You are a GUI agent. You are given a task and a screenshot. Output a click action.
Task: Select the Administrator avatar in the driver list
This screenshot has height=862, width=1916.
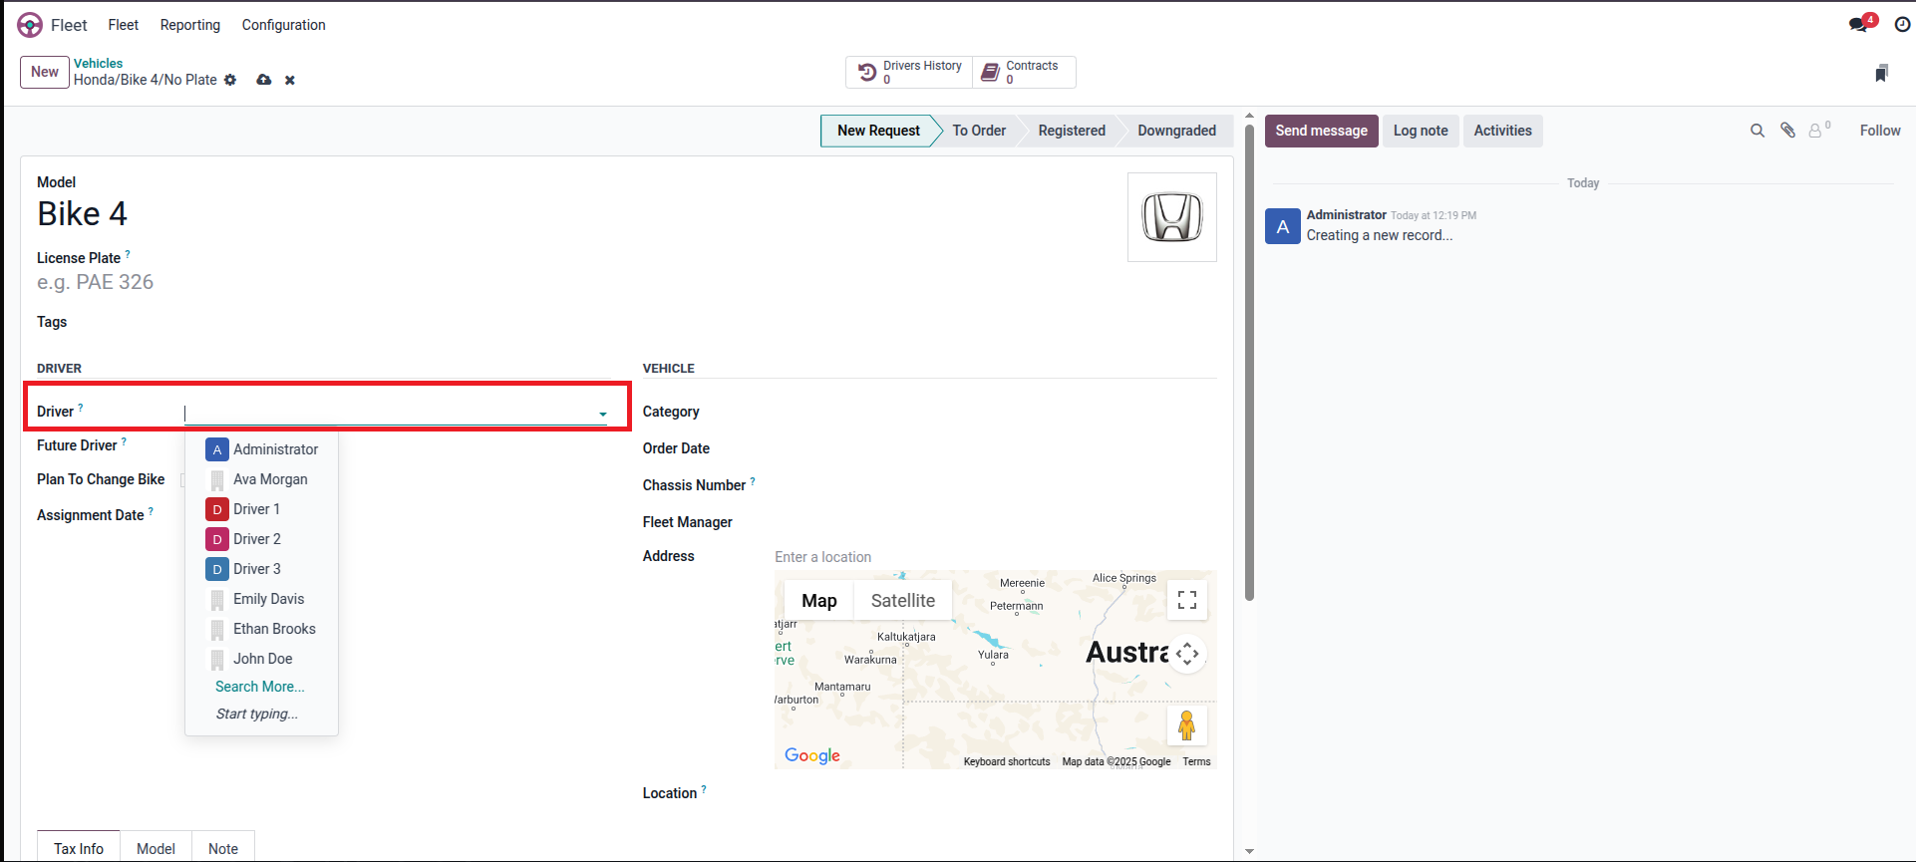point(217,449)
